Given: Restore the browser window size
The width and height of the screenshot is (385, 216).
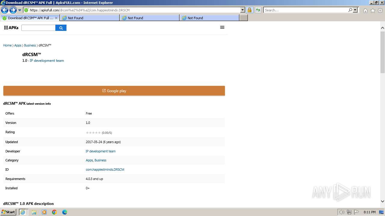Looking at the screenshot, I should 376,2.
